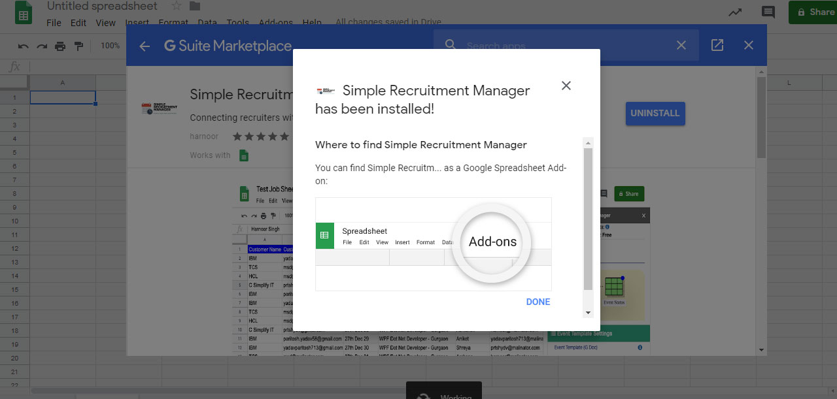Click the Search apps field
The height and width of the screenshot is (399, 837).
point(566,46)
